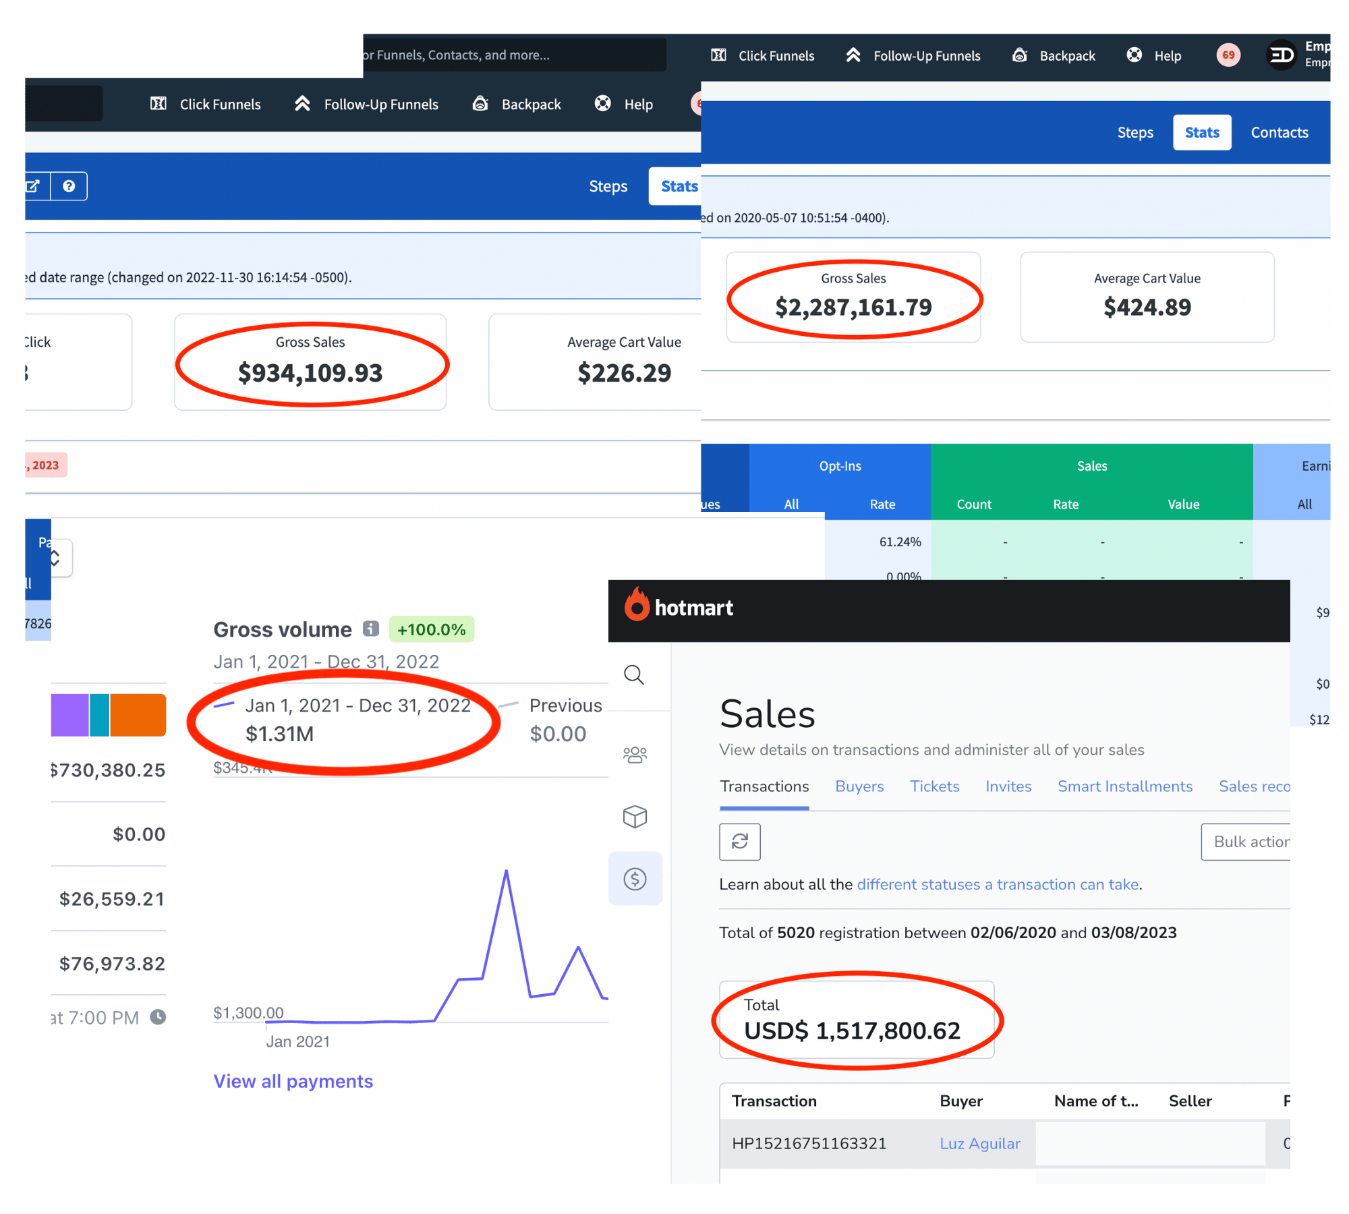Screen dimensions: 1349x1214
Task: Open the Hotmart people/community sidebar icon
Action: tap(635, 755)
